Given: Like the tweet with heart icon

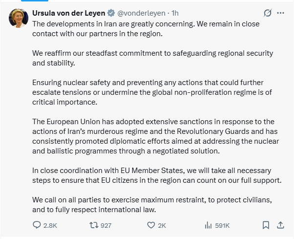Looking at the screenshot, I should [x=151, y=225].
